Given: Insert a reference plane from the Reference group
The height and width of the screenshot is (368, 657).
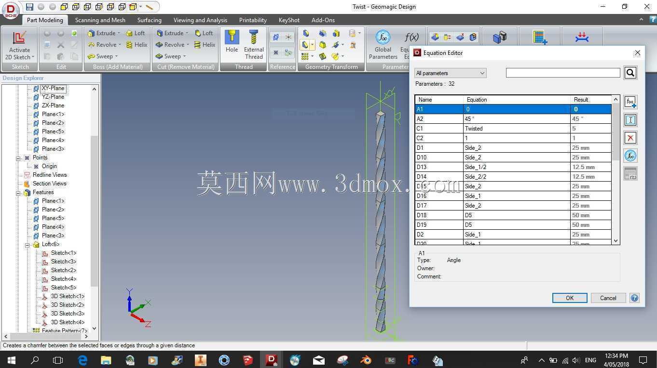Looking at the screenshot, I should click(276, 38).
